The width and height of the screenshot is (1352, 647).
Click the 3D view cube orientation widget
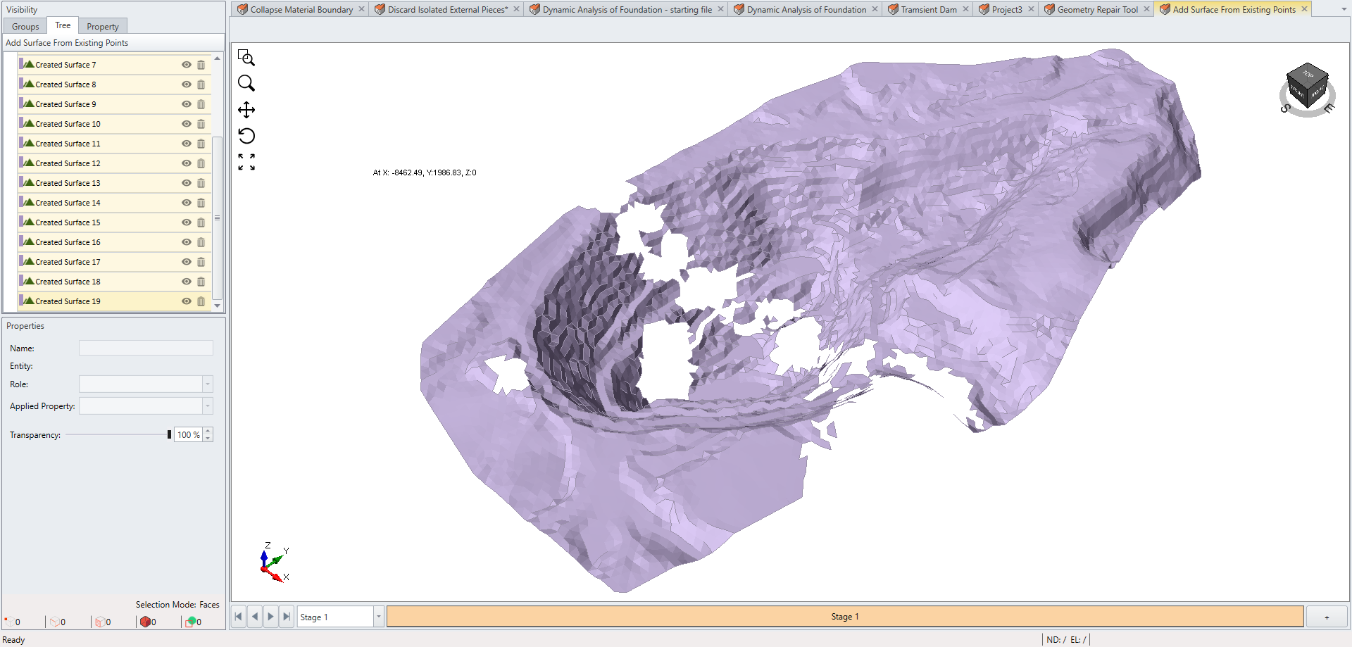click(1308, 87)
